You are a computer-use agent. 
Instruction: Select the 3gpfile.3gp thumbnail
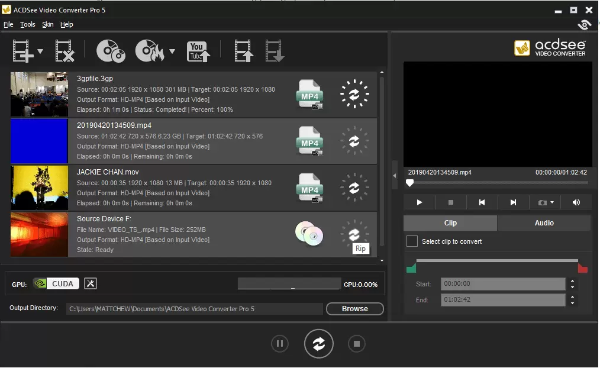(40, 94)
